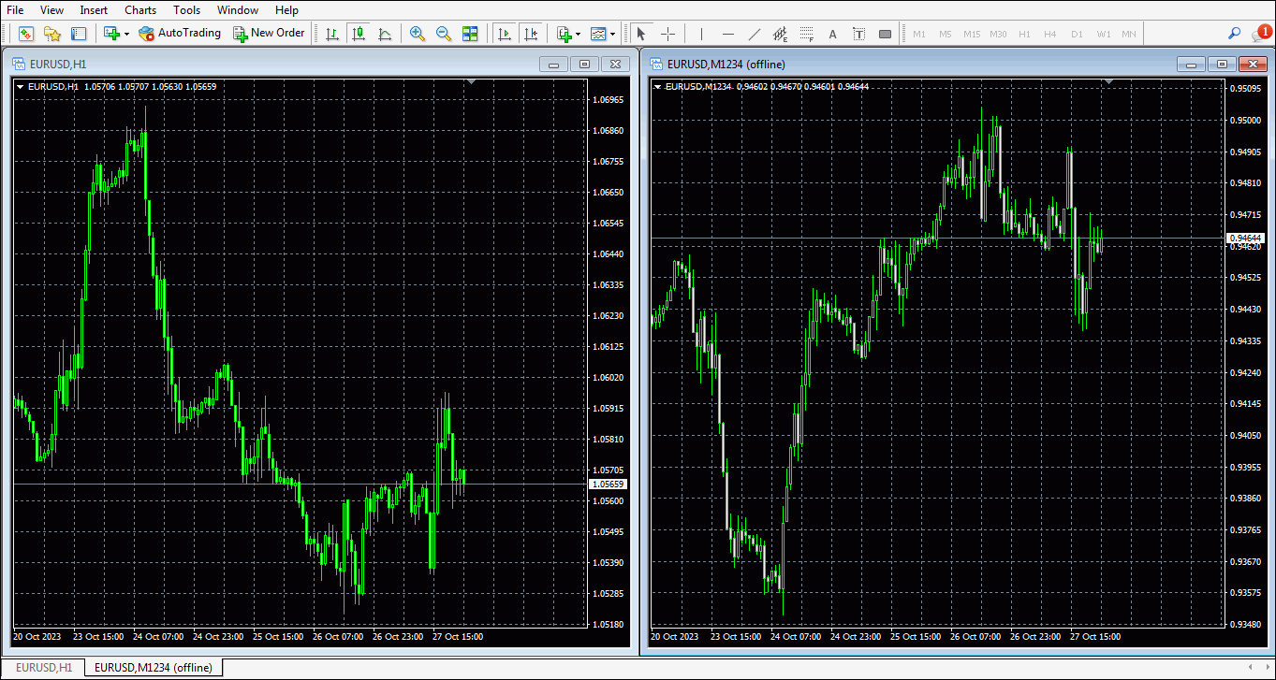The height and width of the screenshot is (680, 1276).
Task: Open the Templates icon
Action: point(597,34)
